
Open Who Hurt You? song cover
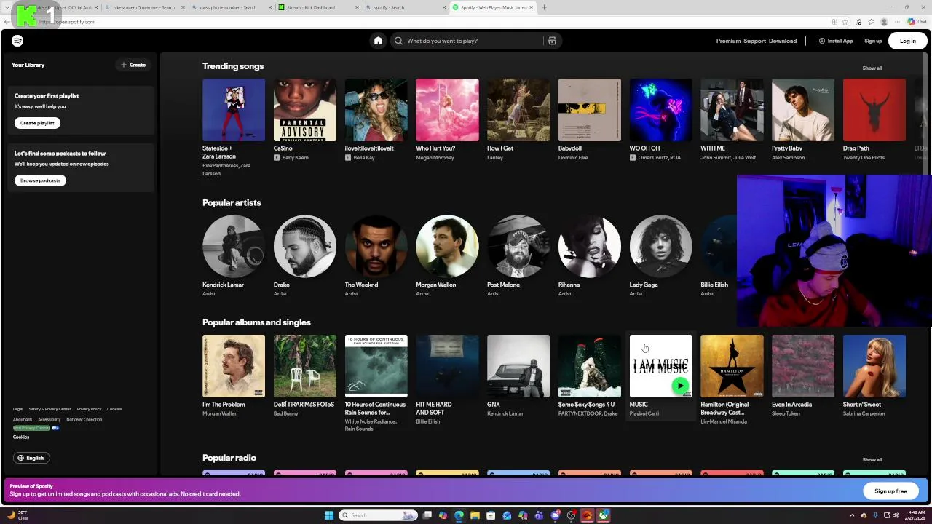tap(447, 110)
